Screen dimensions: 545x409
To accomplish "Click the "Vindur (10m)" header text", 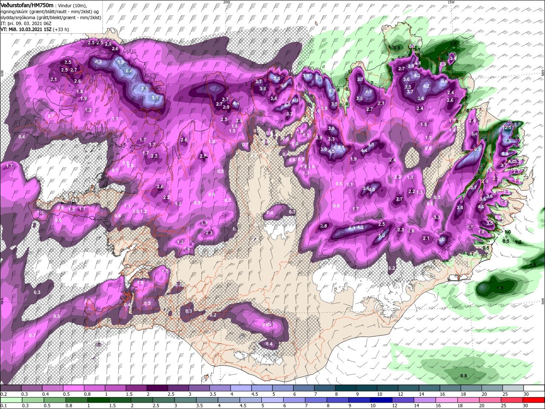I will click(x=72, y=5).
